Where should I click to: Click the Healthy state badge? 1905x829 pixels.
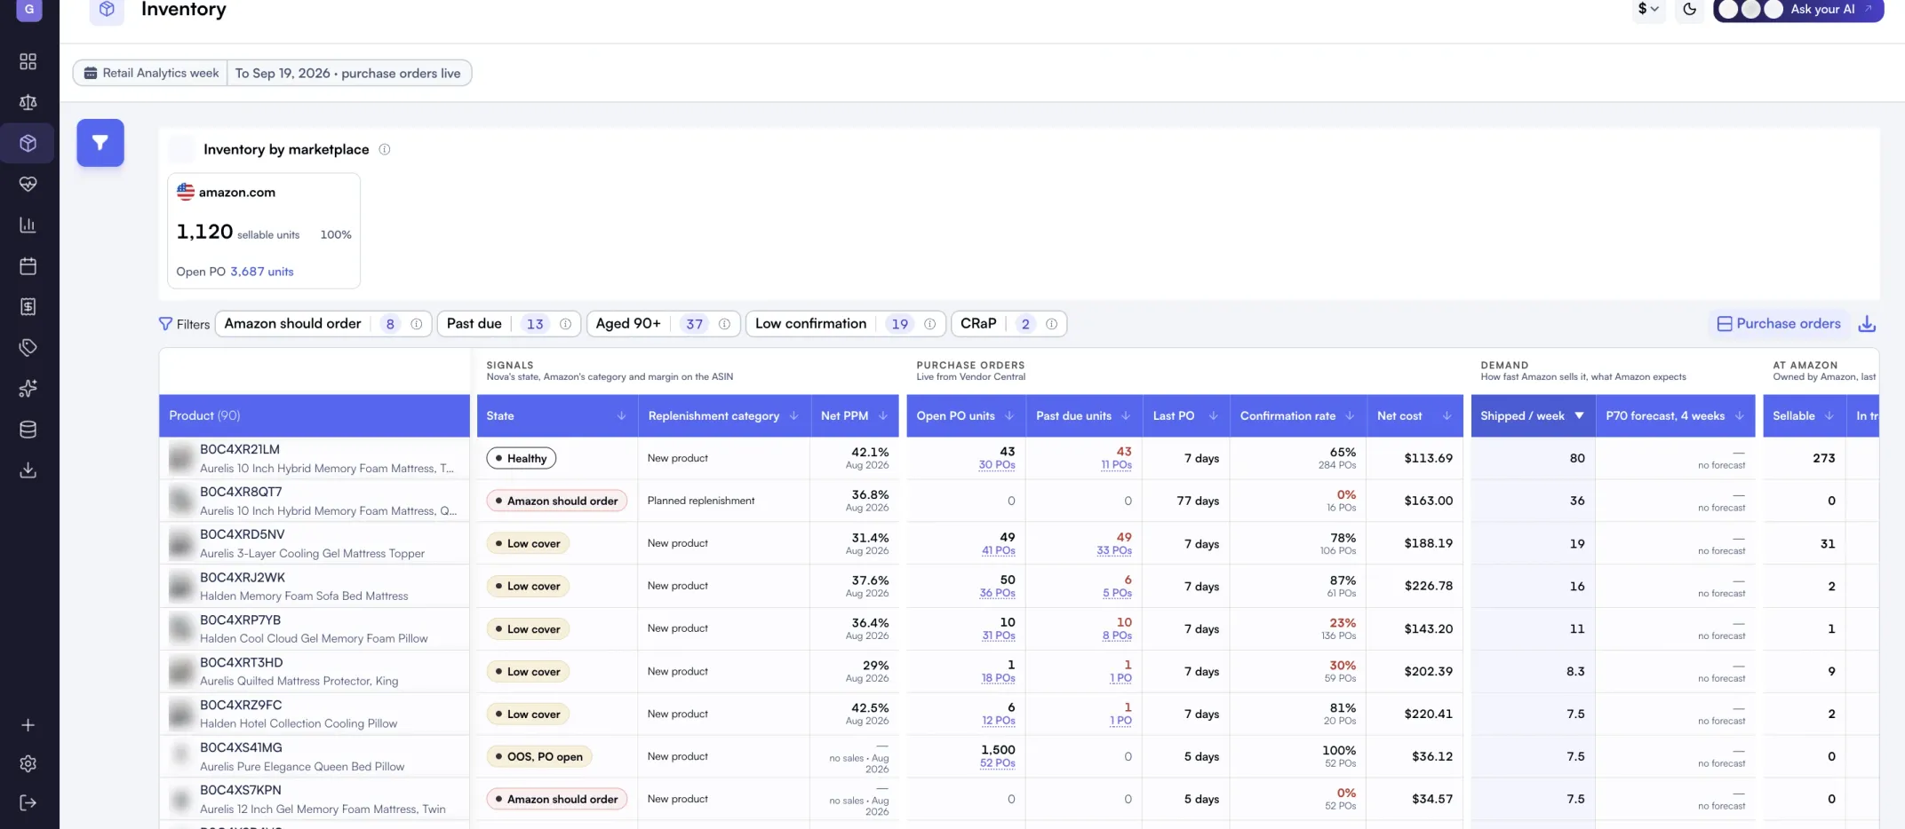point(521,458)
